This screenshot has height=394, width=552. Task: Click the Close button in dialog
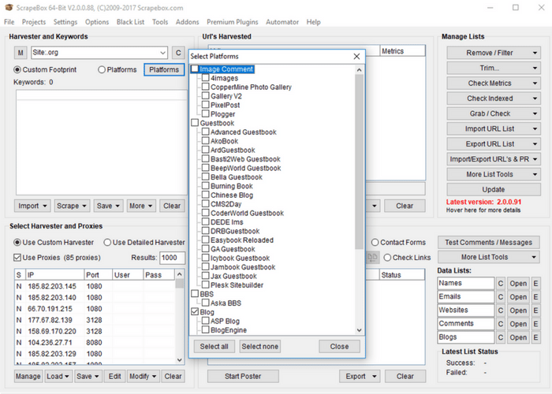tap(339, 347)
